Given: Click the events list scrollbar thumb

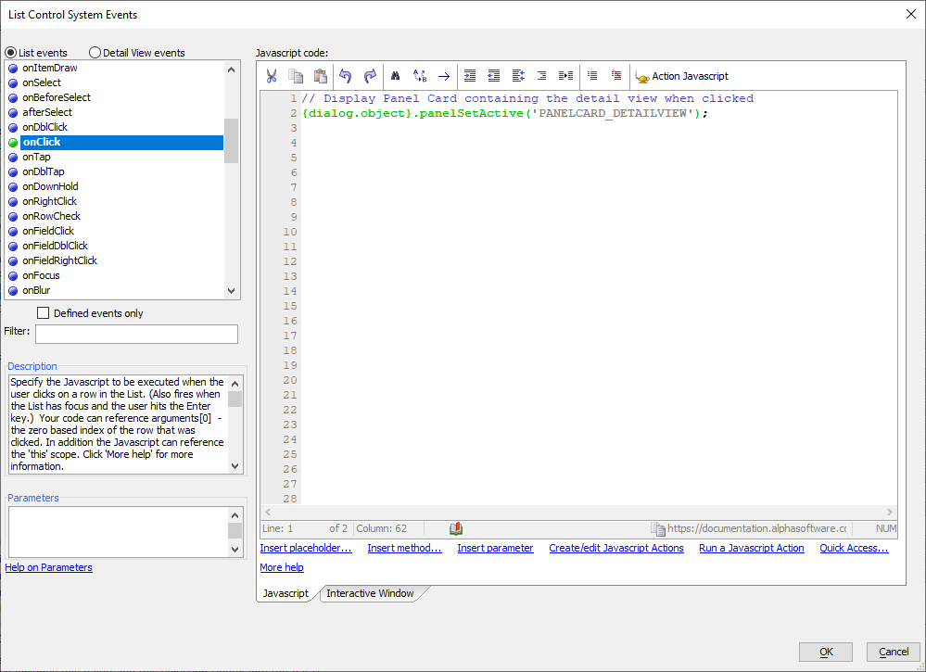Looking at the screenshot, I should pyautogui.click(x=232, y=141).
